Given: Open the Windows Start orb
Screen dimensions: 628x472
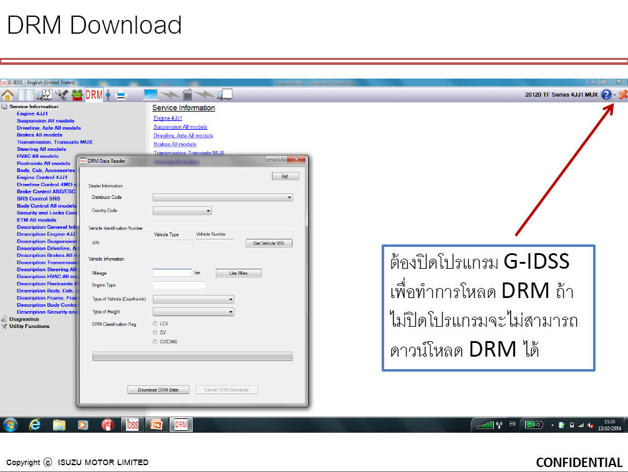Looking at the screenshot, I should (9, 425).
